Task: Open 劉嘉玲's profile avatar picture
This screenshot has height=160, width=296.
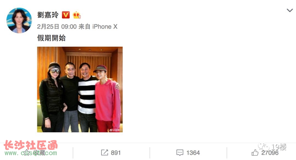Action: pyautogui.click(x=19, y=20)
